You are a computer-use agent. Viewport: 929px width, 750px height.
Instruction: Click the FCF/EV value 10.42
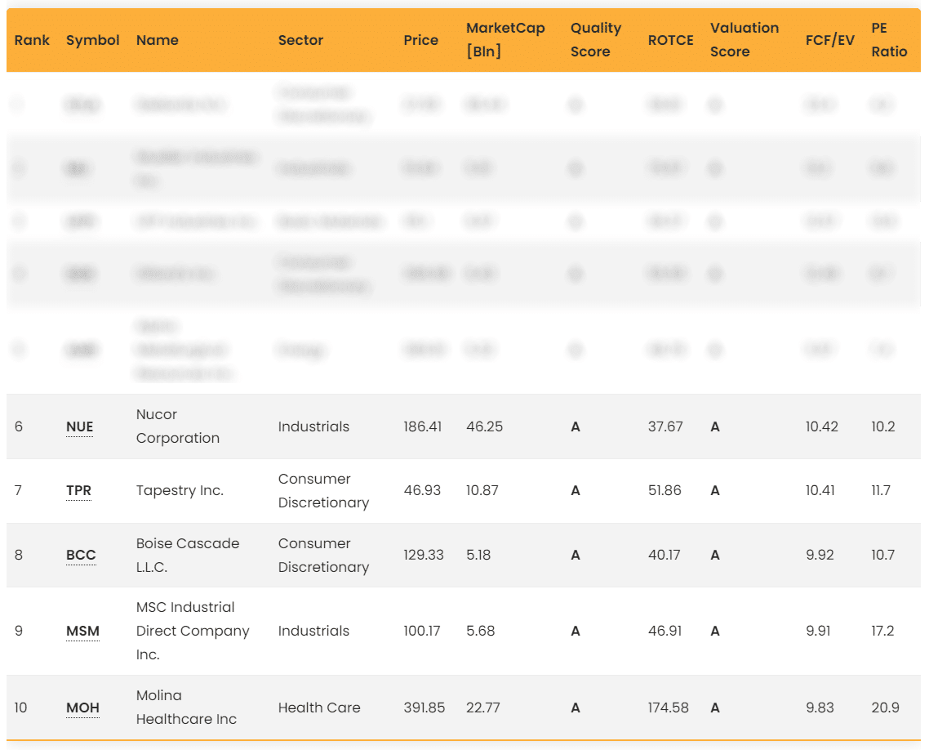822,426
